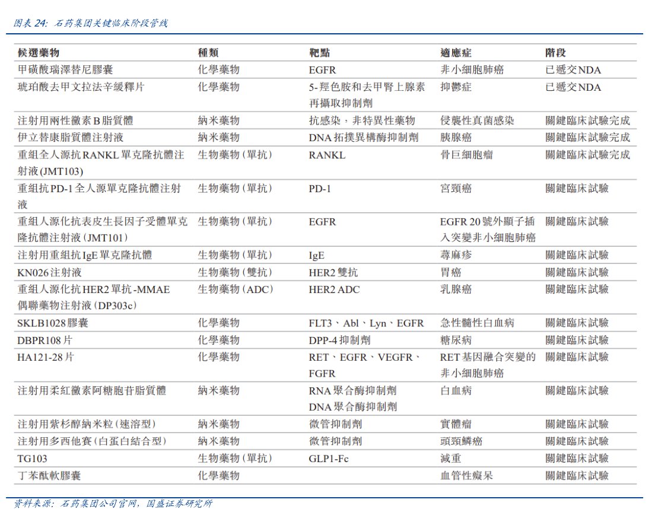
Task: Click the 抑鬱症 indication cell
Action: coord(456,87)
